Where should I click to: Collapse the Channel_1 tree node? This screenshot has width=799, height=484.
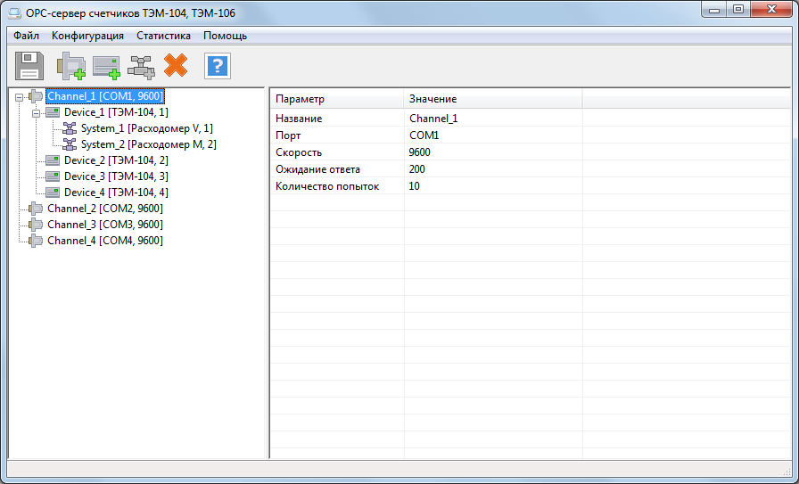click(x=20, y=97)
